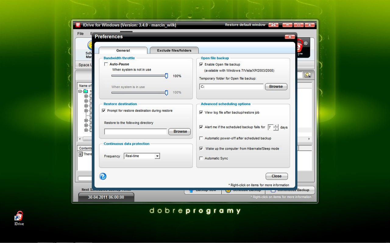Image resolution: width=390 pixels, height=243 pixels.
Task: Open the Frequency Real-time dropdown
Action: pos(157,156)
